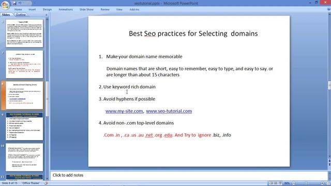This screenshot has height=186, width=331.
Task: Click 'Avoid non-.com top-level domains' text
Action: 139,123
